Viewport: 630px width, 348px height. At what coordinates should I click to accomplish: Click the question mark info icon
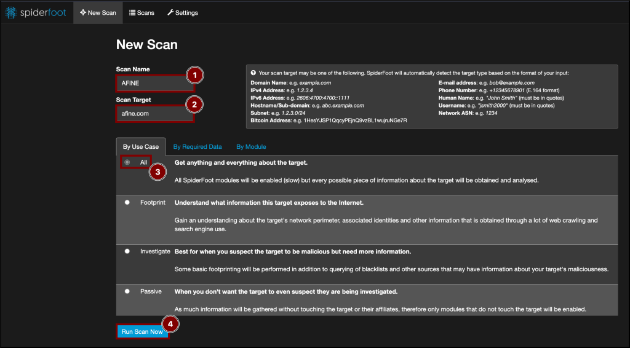pyautogui.click(x=253, y=73)
